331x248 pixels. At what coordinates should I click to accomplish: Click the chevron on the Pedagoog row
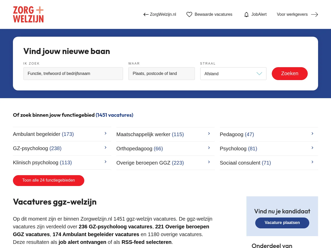(x=312, y=134)
